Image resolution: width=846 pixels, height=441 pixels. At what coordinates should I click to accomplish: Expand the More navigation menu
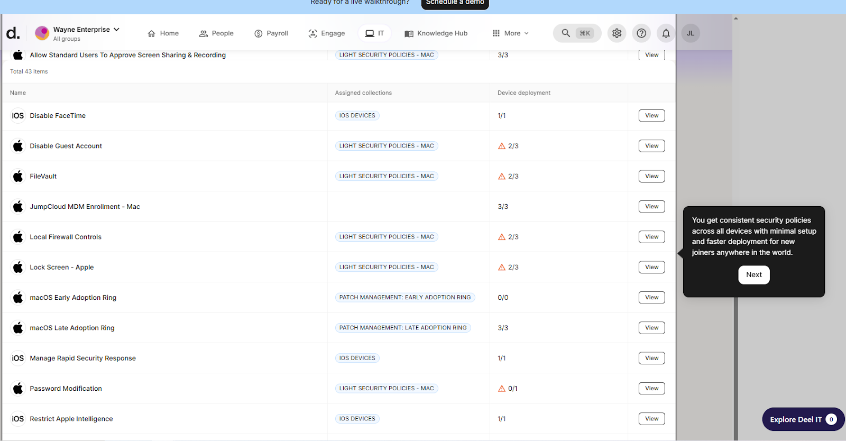[511, 33]
